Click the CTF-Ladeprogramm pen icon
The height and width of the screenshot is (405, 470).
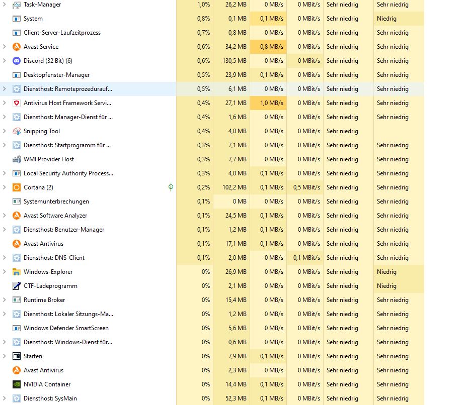click(17, 286)
